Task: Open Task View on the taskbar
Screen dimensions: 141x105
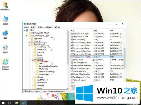Action: [10, 103]
